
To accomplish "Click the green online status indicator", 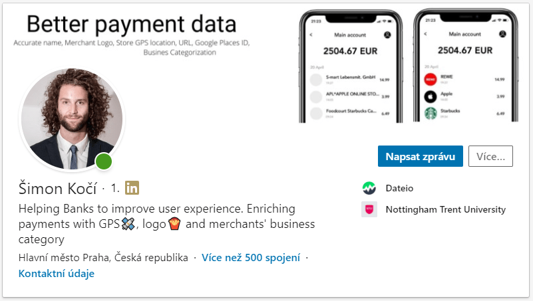I will tap(103, 161).
